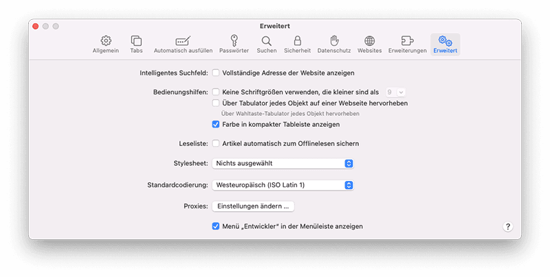Click the Proxies label

click(x=196, y=206)
